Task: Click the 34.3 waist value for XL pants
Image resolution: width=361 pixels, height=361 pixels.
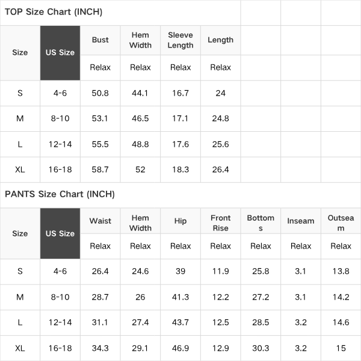Action: coord(100,348)
